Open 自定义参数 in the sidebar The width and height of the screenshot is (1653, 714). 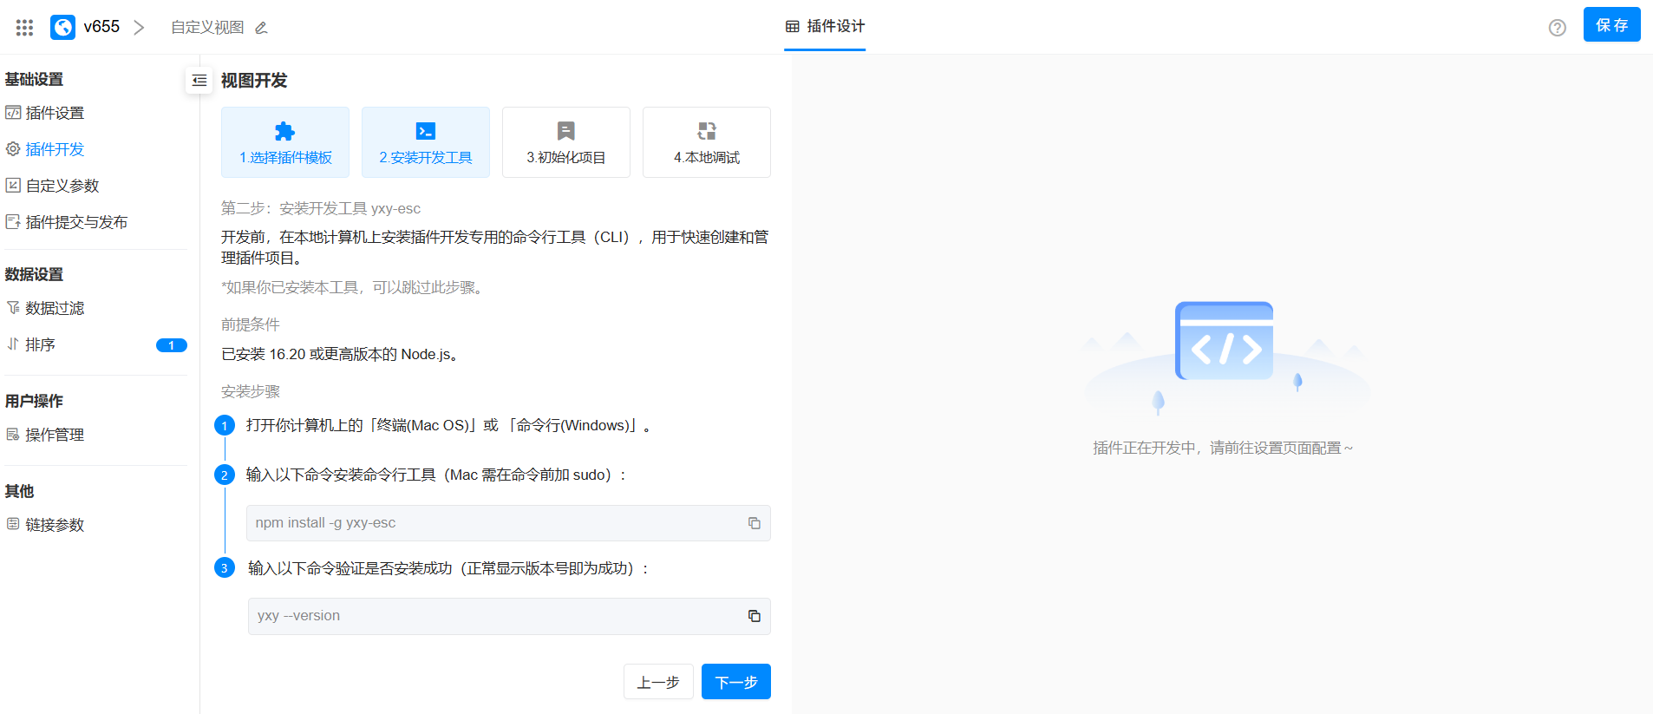point(62,186)
